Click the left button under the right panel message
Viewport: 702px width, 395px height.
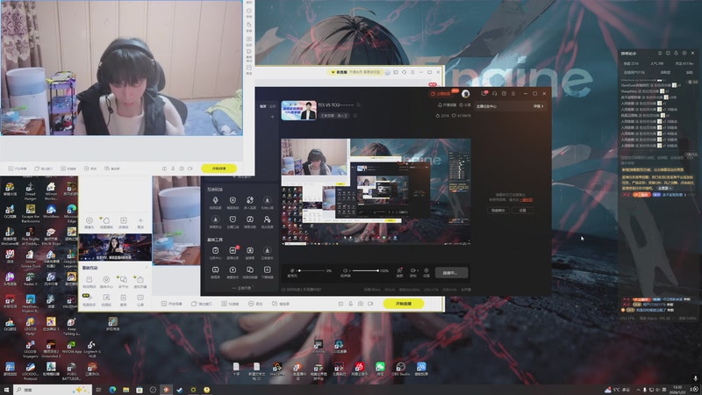[x=498, y=210]
